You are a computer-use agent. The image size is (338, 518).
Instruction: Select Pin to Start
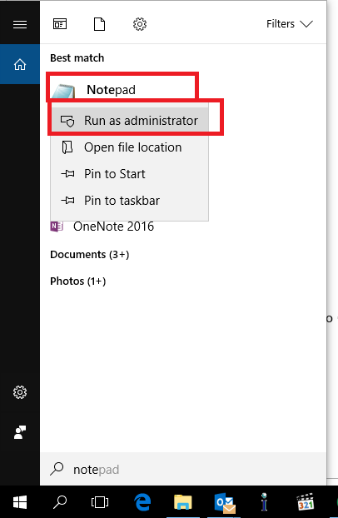pos(130,174)
